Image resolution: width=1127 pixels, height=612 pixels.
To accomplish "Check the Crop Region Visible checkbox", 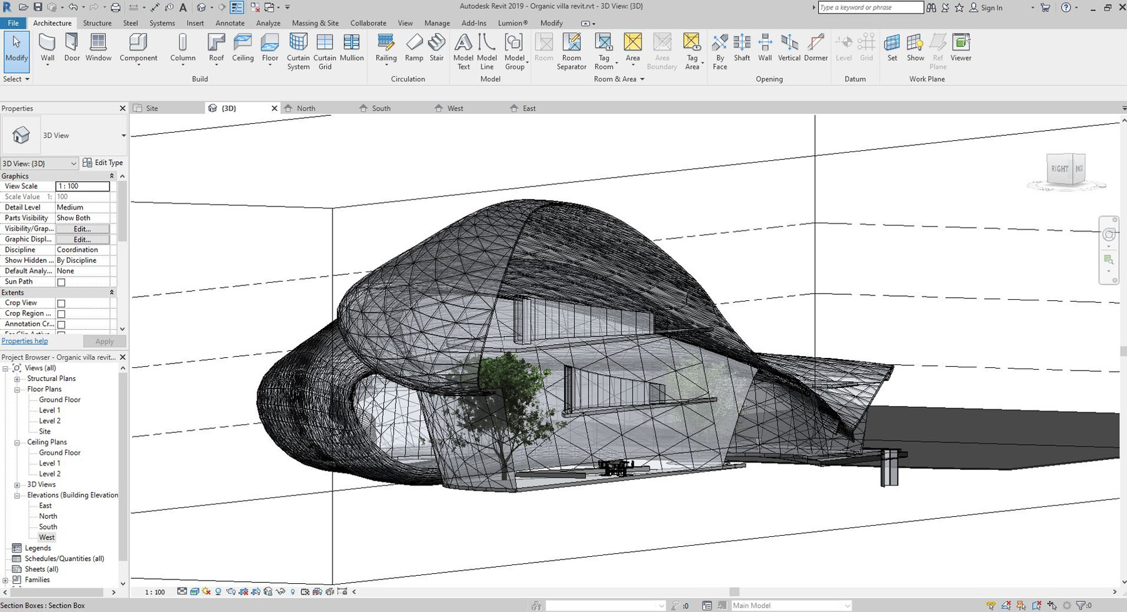I will (x=61, y=313).
